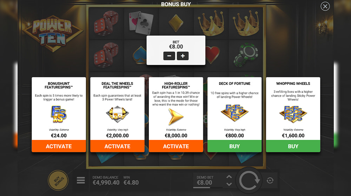
Task: Click the golden arrow High-Roller icon
Action: (176, 116)
